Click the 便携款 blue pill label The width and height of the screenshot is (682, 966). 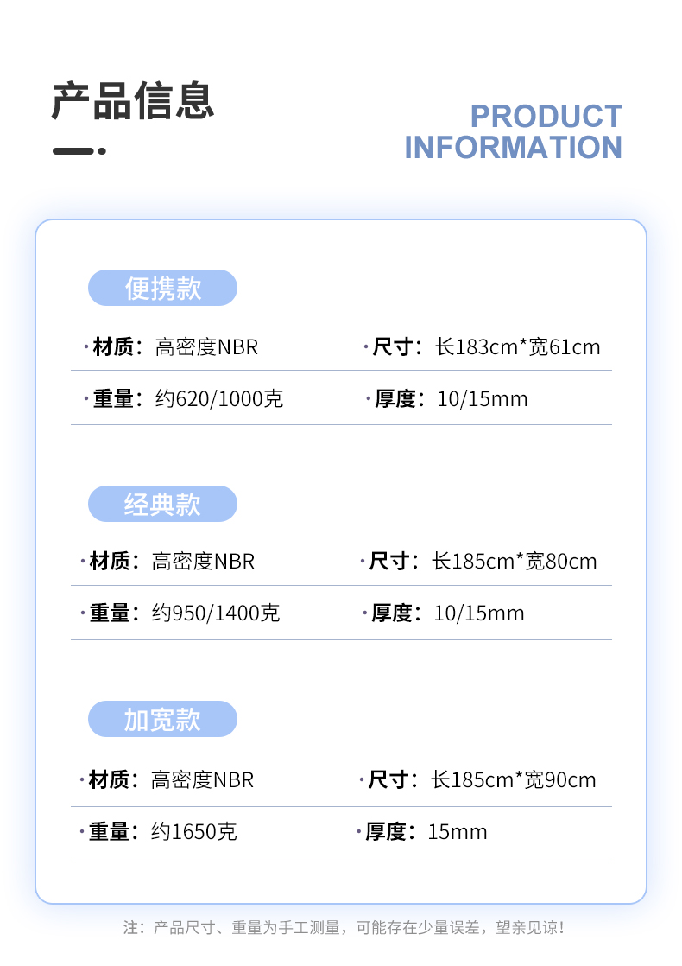click(162, 288)
